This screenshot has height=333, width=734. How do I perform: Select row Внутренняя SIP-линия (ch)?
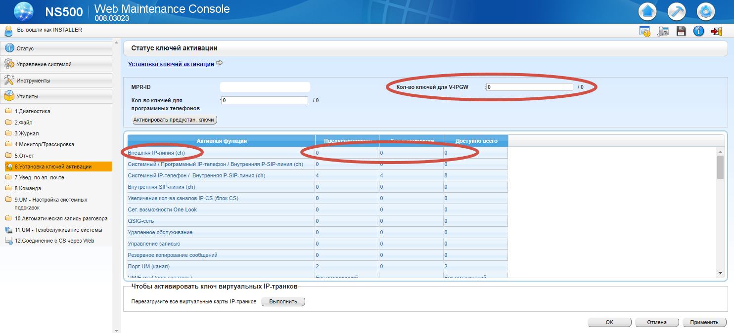pos(318,187)
